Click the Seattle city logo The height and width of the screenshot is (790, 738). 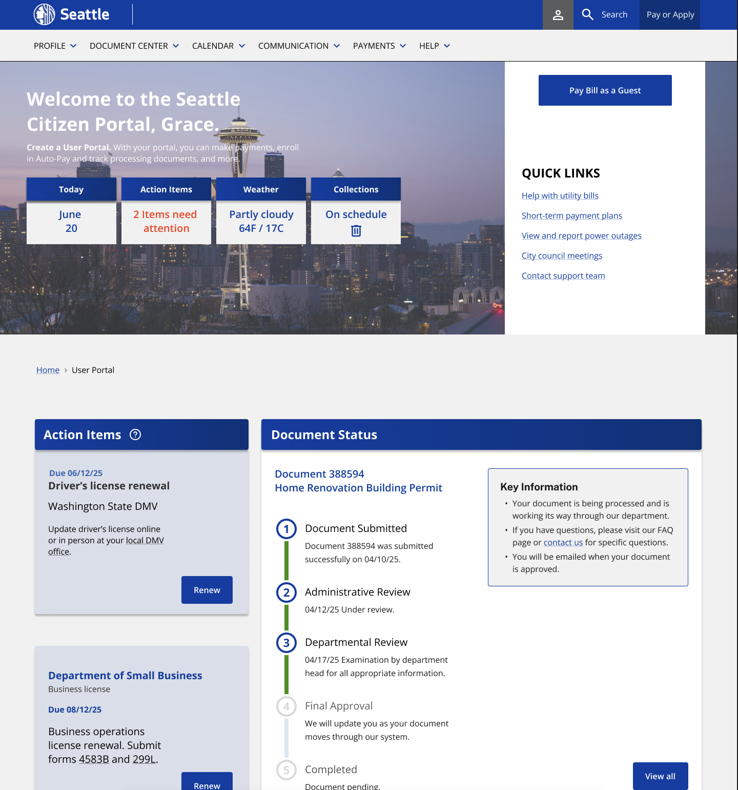coord(45,14)
